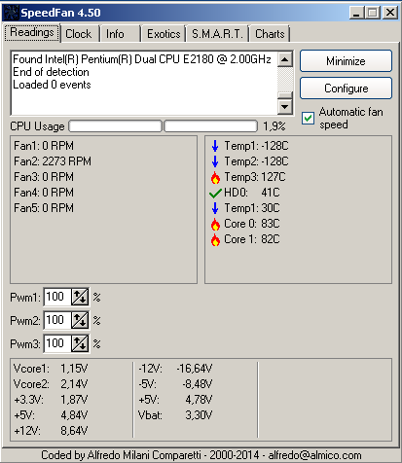Image resolution: width=402 pixels, height=463 pixels.
Task: Maximize the SpeedFan window
Action: coord(373,13)
